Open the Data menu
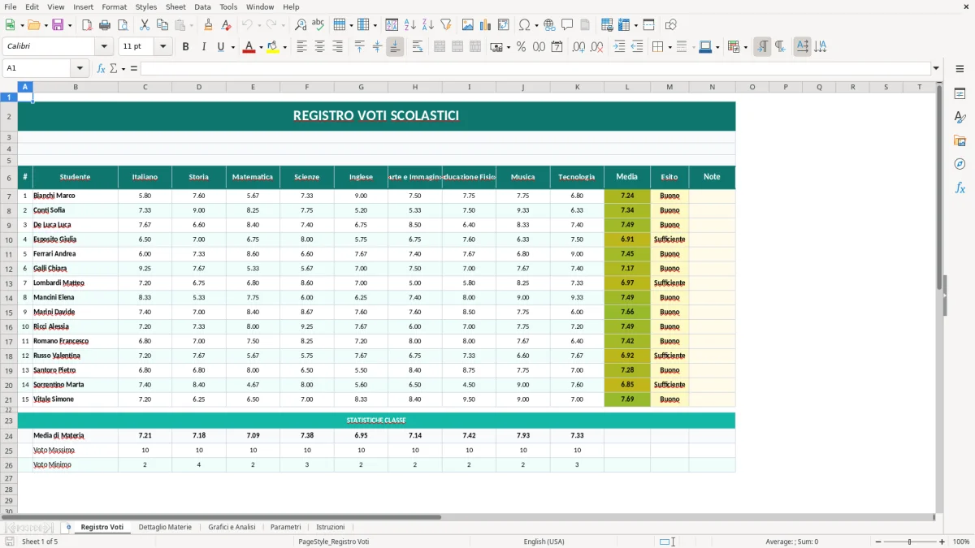The height and width of the screenshot is (548, 975). point(202,6)
